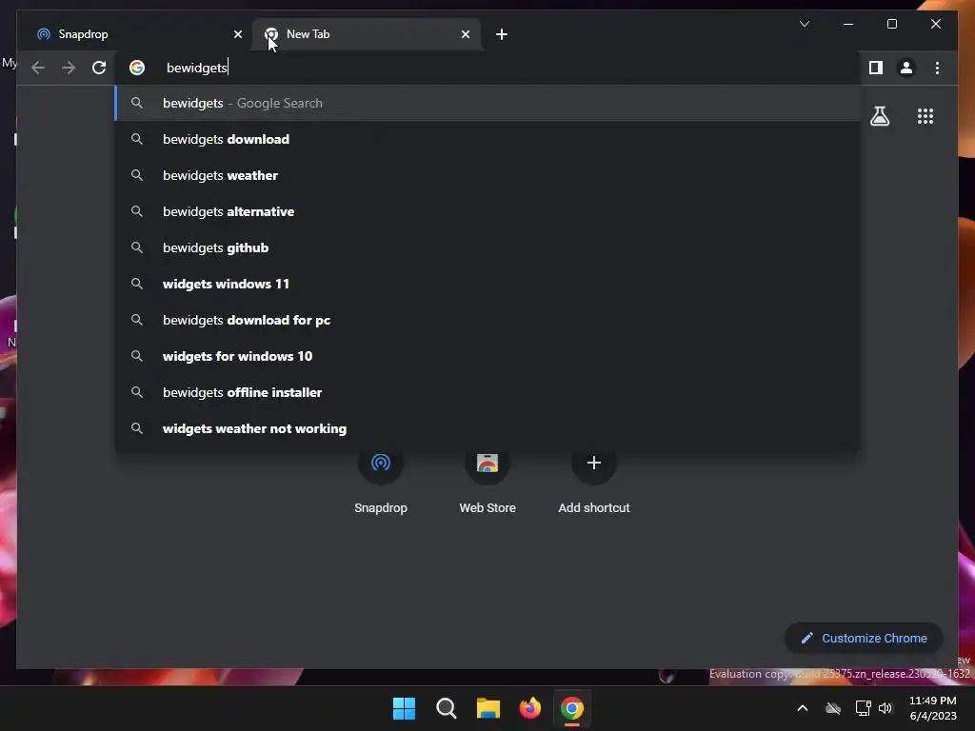The width and height of the screenshot is (975, 731).
Task: Open the Google apps grid
Action: tap(925, 116)
